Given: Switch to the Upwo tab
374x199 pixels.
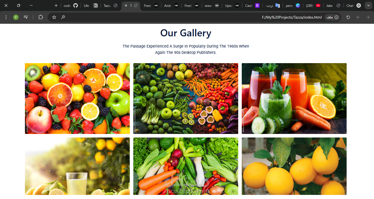Looking at the screenshot, I should 232,5.
